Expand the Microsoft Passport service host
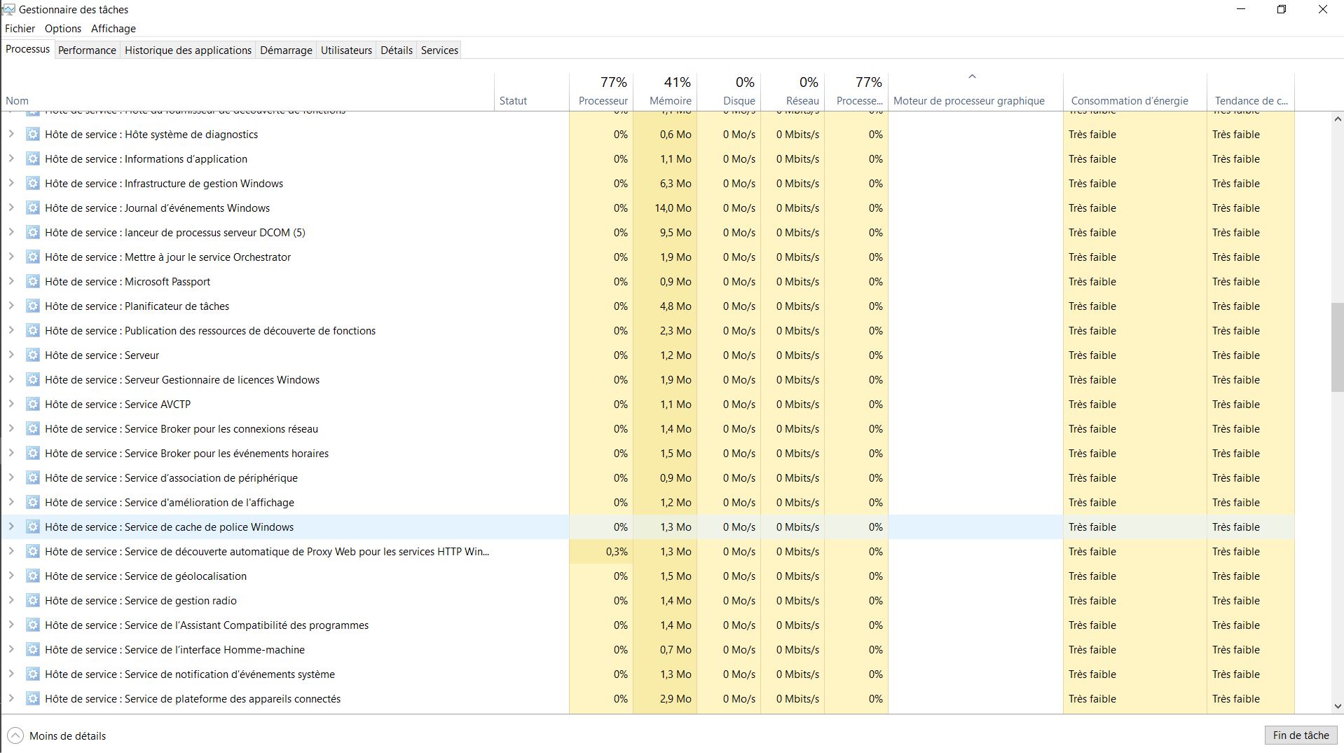This screenshot has width=1344, height=753. pos(11,281)
